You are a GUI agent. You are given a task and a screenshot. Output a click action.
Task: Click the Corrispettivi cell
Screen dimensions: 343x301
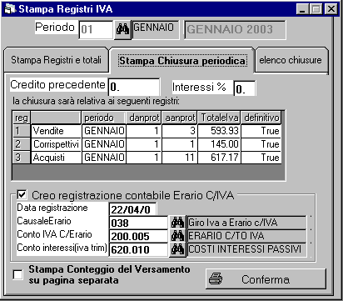point(56,144)
